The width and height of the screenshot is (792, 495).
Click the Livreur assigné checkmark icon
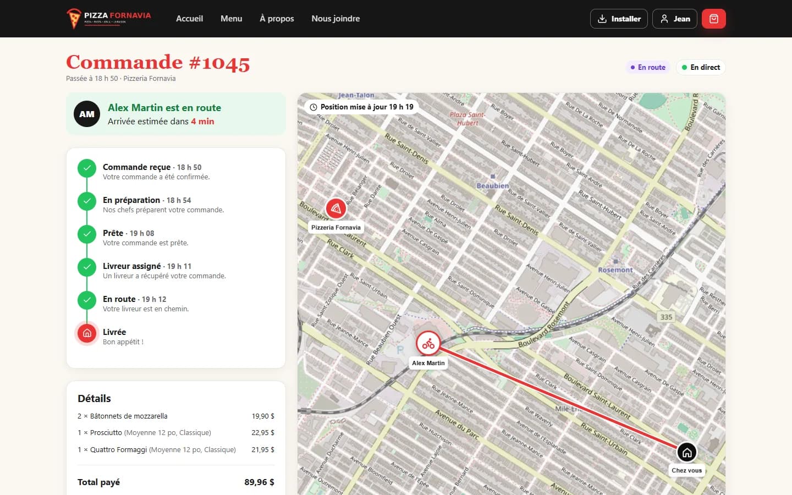point(87,267)
